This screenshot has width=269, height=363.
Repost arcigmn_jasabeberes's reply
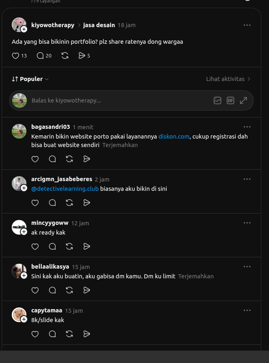[69, 203]
